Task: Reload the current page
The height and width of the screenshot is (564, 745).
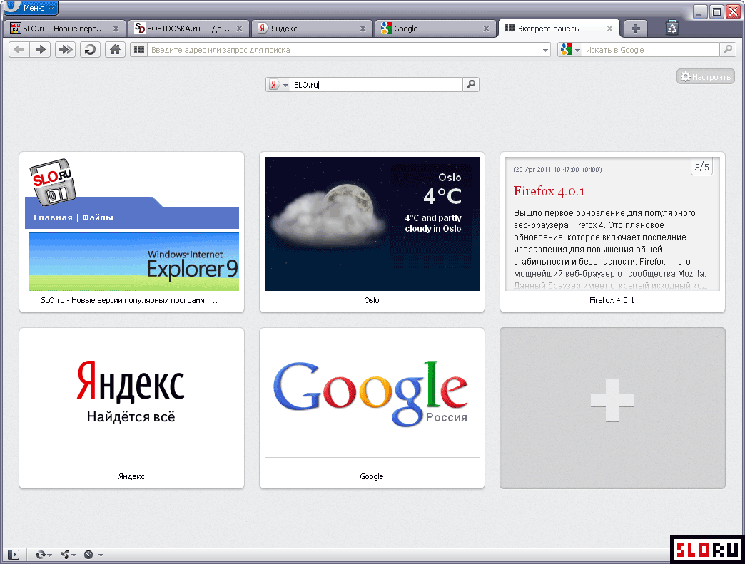Action: [90, 49]
